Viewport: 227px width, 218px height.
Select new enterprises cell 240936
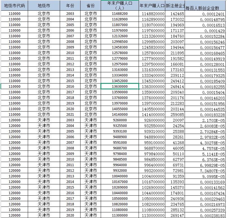click(175, 199)
